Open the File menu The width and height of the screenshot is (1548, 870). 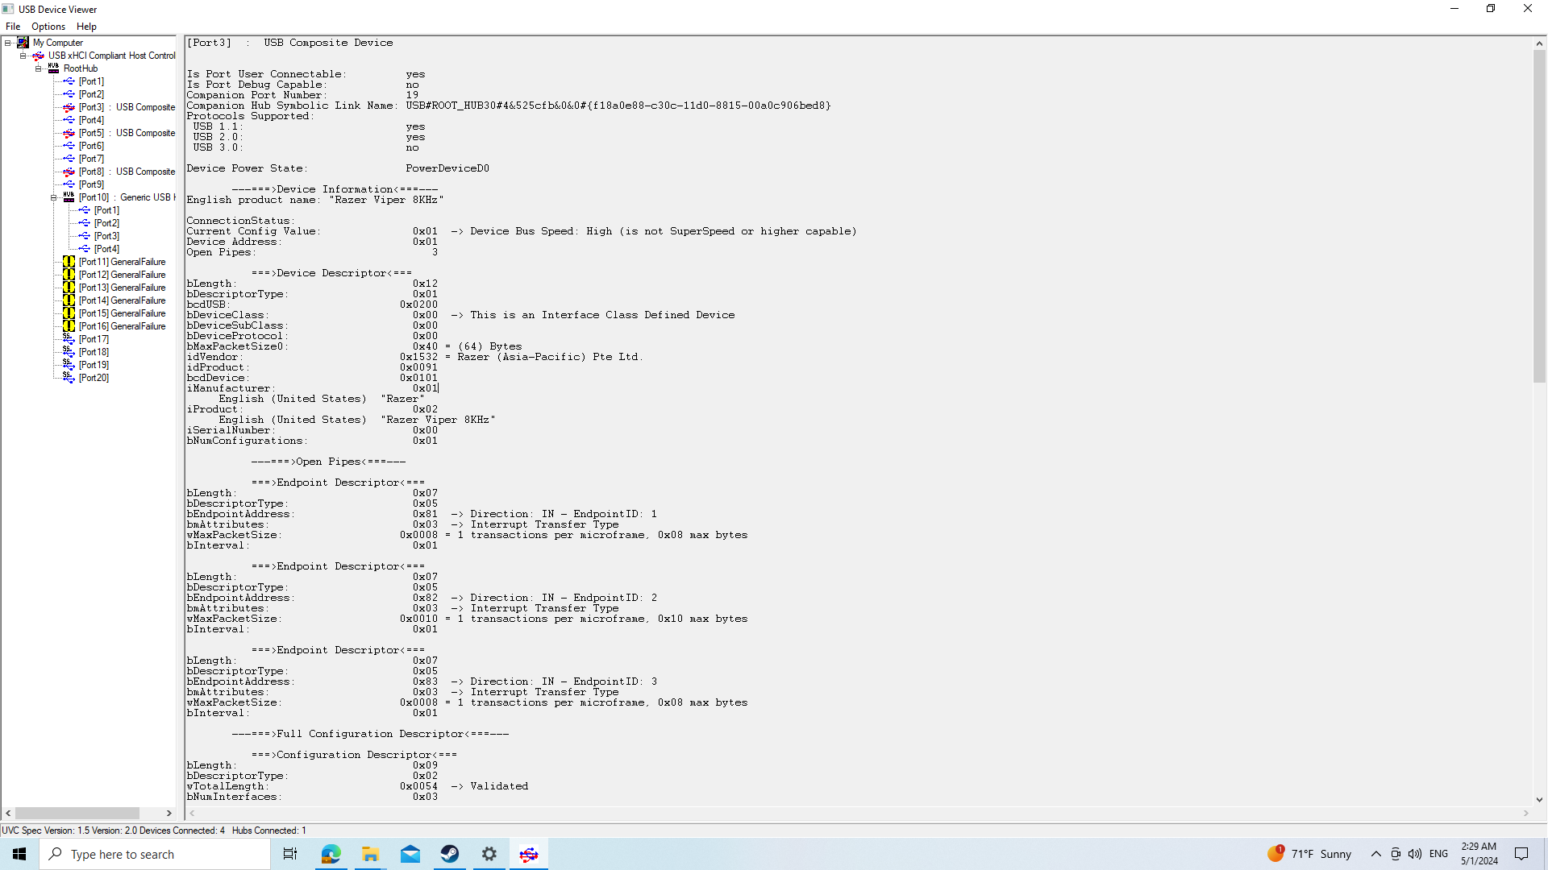tap(13, 27)
